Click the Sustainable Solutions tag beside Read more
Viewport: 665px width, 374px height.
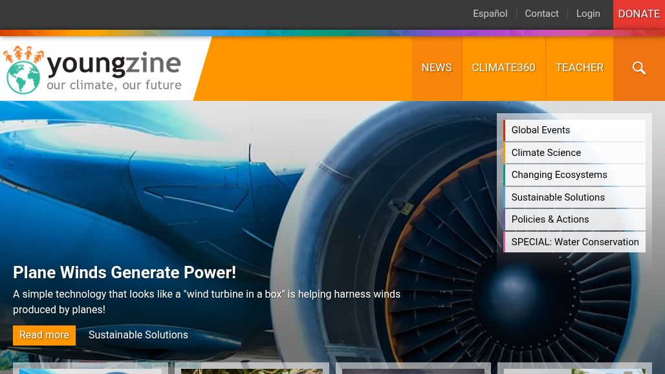tap(138, 335)
